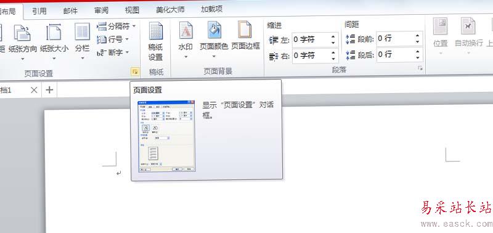
Task: Expand the 页面颜色 dropdown arrow
Action: point(214,57)
